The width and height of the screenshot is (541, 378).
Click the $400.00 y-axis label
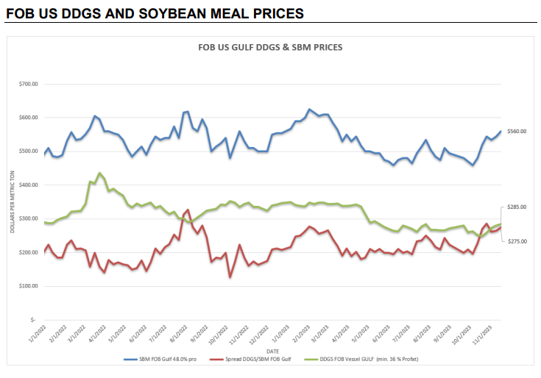point(28,185)
